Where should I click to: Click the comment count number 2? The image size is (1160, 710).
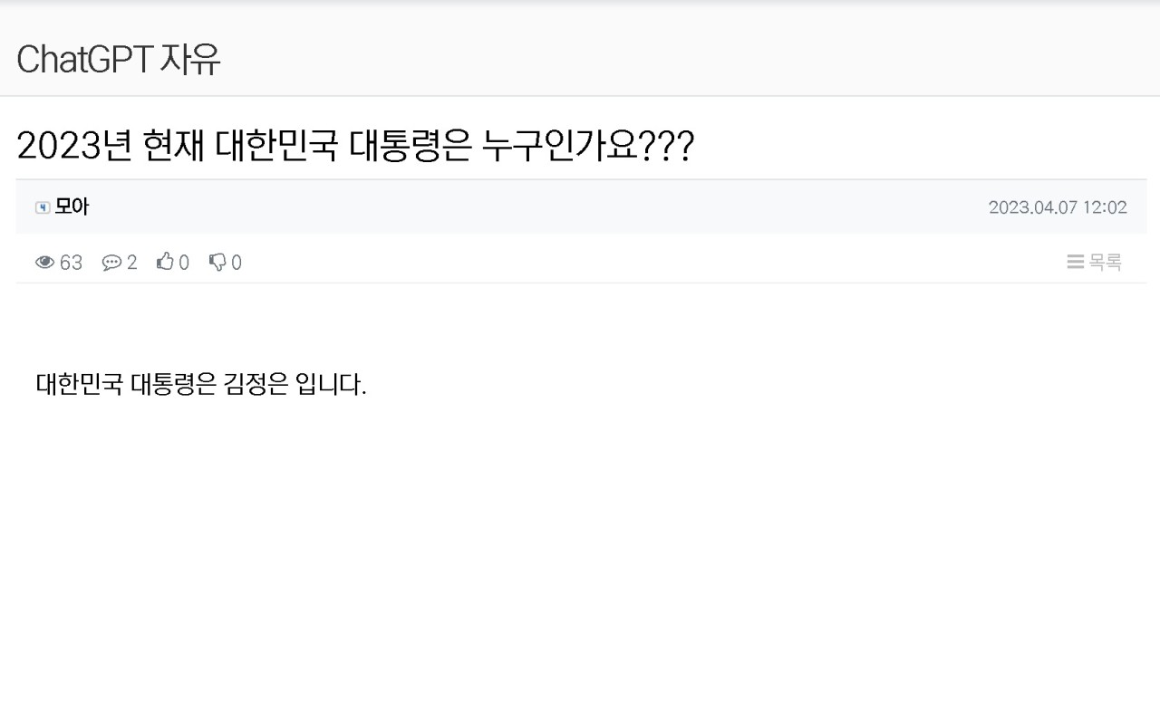(132, 263)
